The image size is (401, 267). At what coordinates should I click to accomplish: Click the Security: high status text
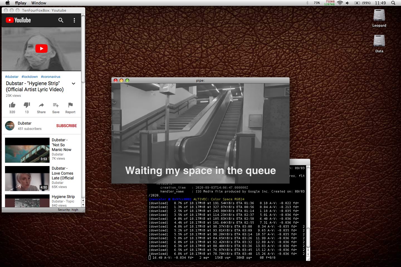pyautogui.click(x=68, y=210)
